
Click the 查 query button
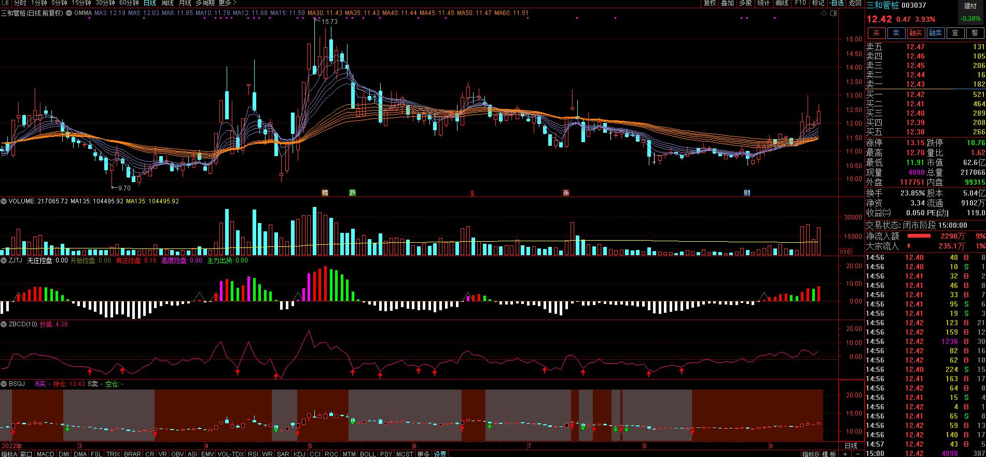tap(955, 33)
